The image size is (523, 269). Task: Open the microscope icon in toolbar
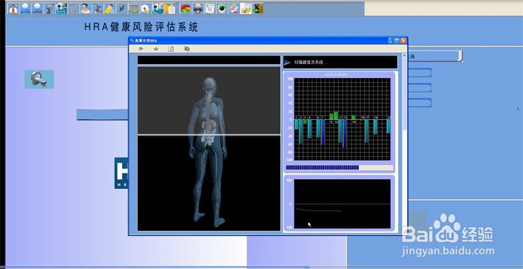click(98, 8)
